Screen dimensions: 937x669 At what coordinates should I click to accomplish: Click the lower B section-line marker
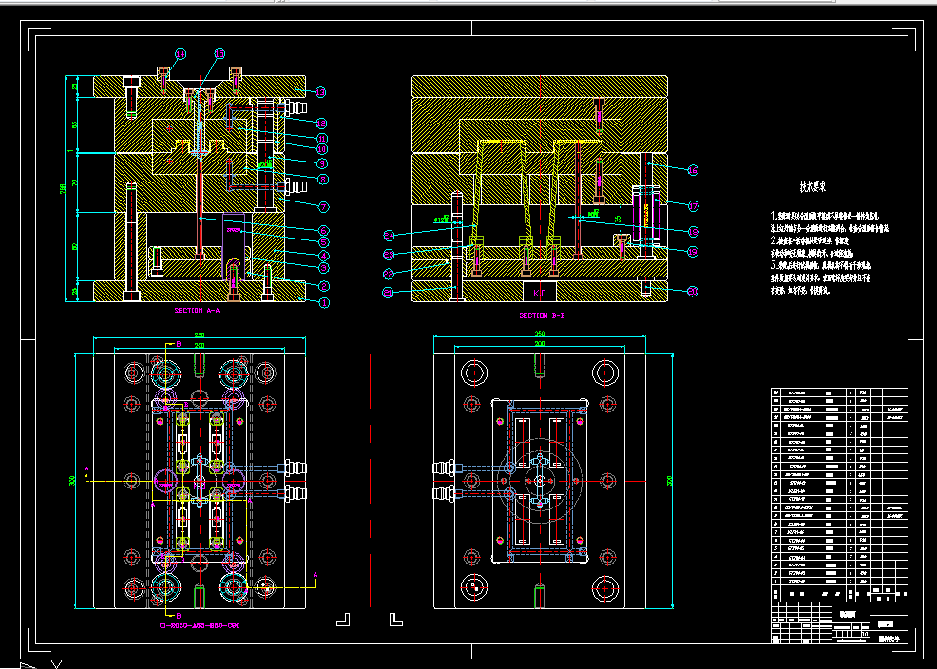coord(178,615)
